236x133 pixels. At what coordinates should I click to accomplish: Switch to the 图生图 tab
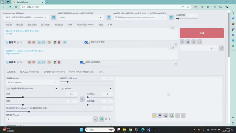20,25
